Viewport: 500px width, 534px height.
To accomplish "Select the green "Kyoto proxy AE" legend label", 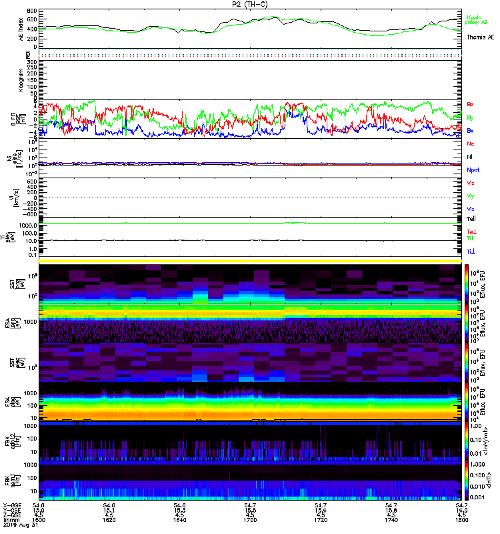I will [476, 20].
